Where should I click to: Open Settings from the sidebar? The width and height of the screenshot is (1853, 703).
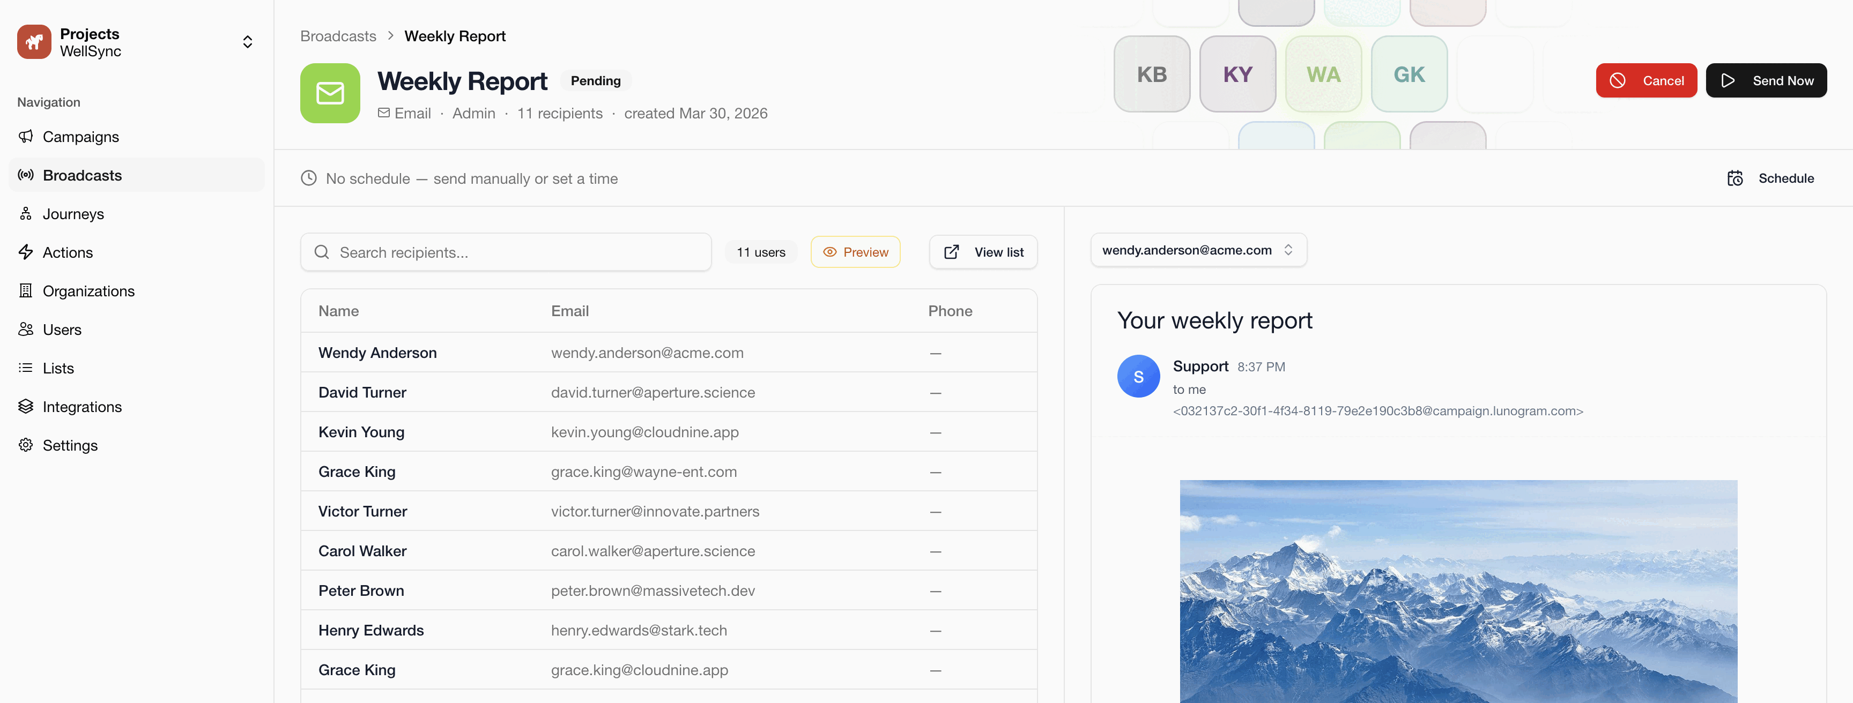click(137, 445)
